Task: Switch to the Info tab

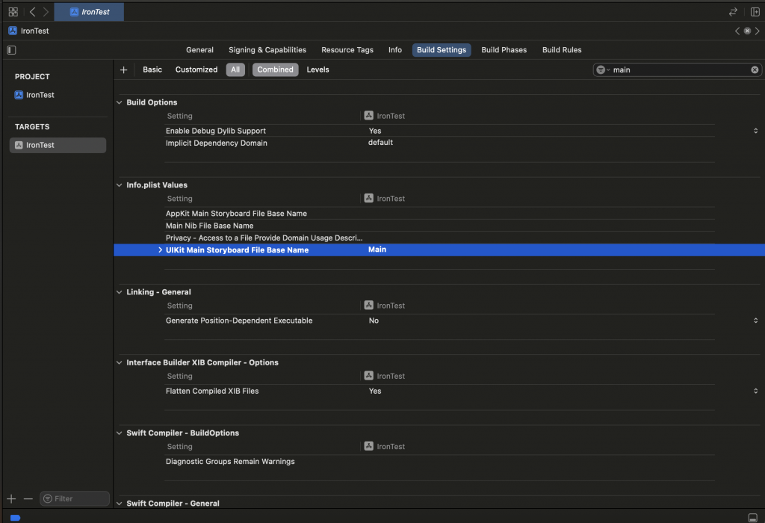Action: pyautogui.click(x=395, y=50)
